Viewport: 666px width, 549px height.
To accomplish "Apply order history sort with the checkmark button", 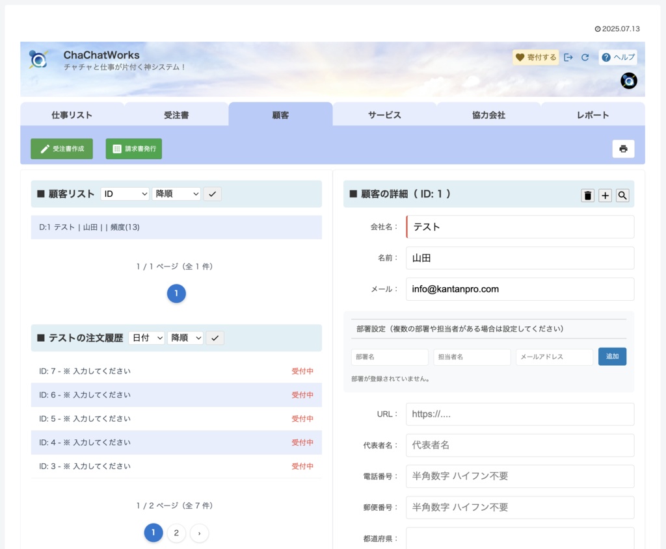I will [x=215, y=337].
